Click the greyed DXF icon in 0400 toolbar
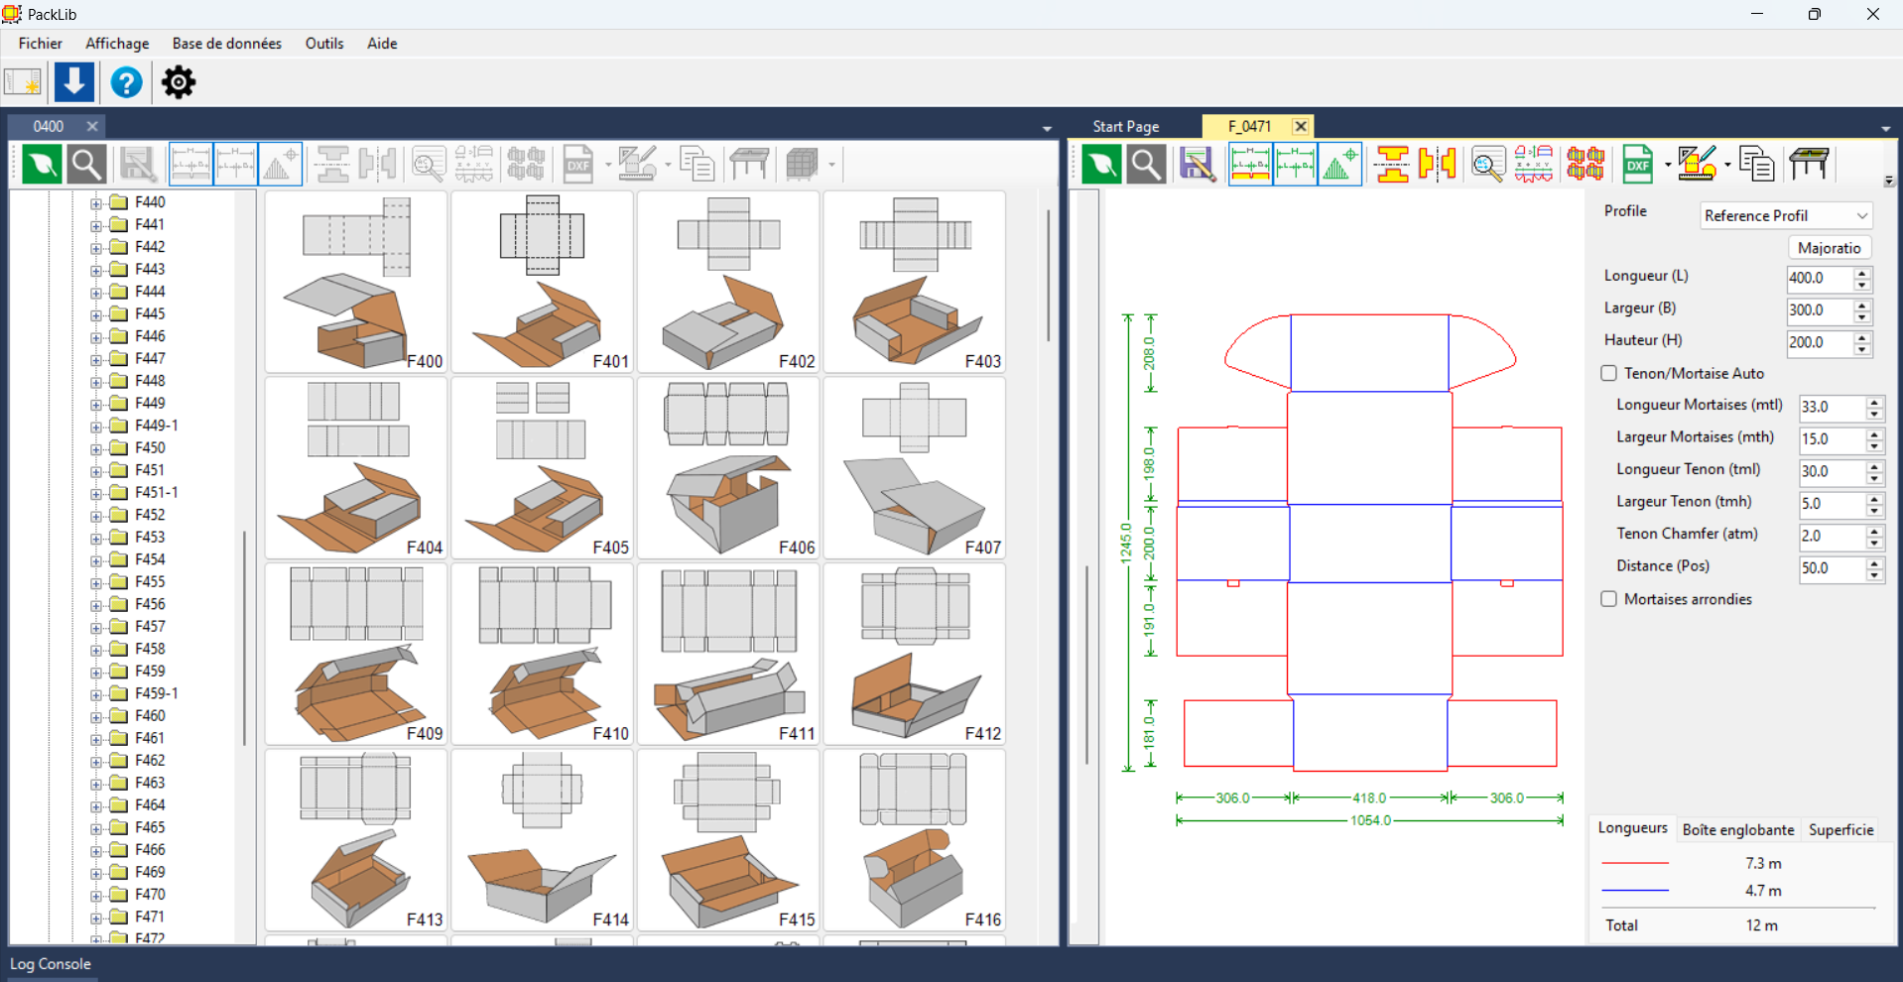1903x982 pixels. click(578, 165)
